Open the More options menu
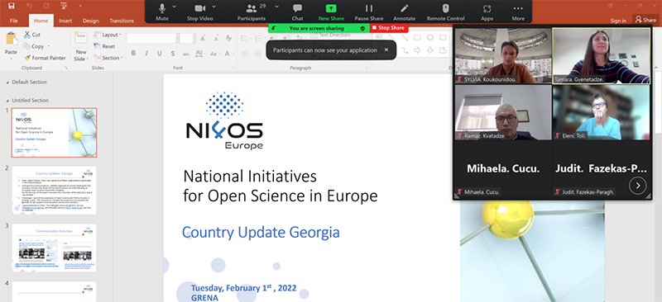Viewport: 662px width, 302px height. 518,12
